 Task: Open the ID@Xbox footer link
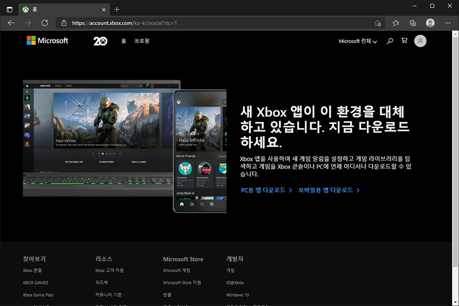pos(235,283)
